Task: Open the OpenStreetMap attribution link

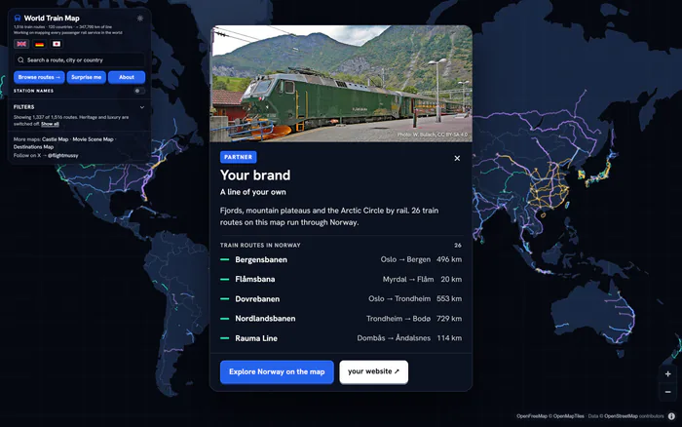Action: [x=621, y=416]
